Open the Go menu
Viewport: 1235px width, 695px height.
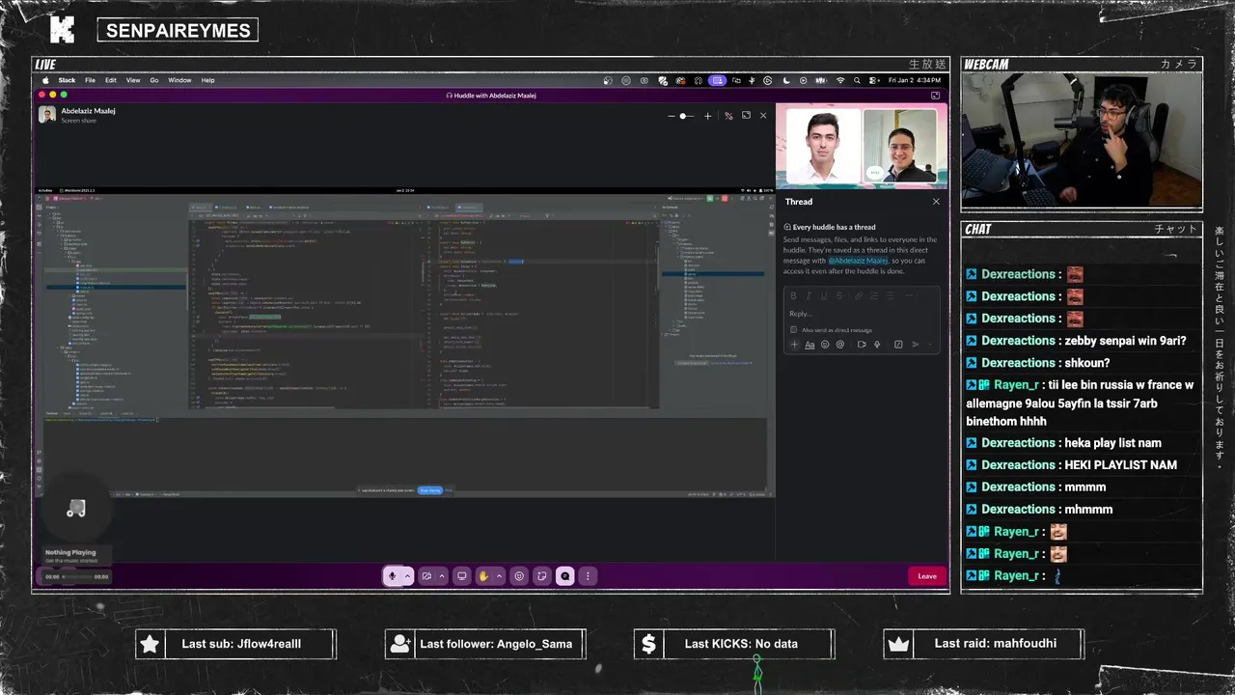[154, 80]
